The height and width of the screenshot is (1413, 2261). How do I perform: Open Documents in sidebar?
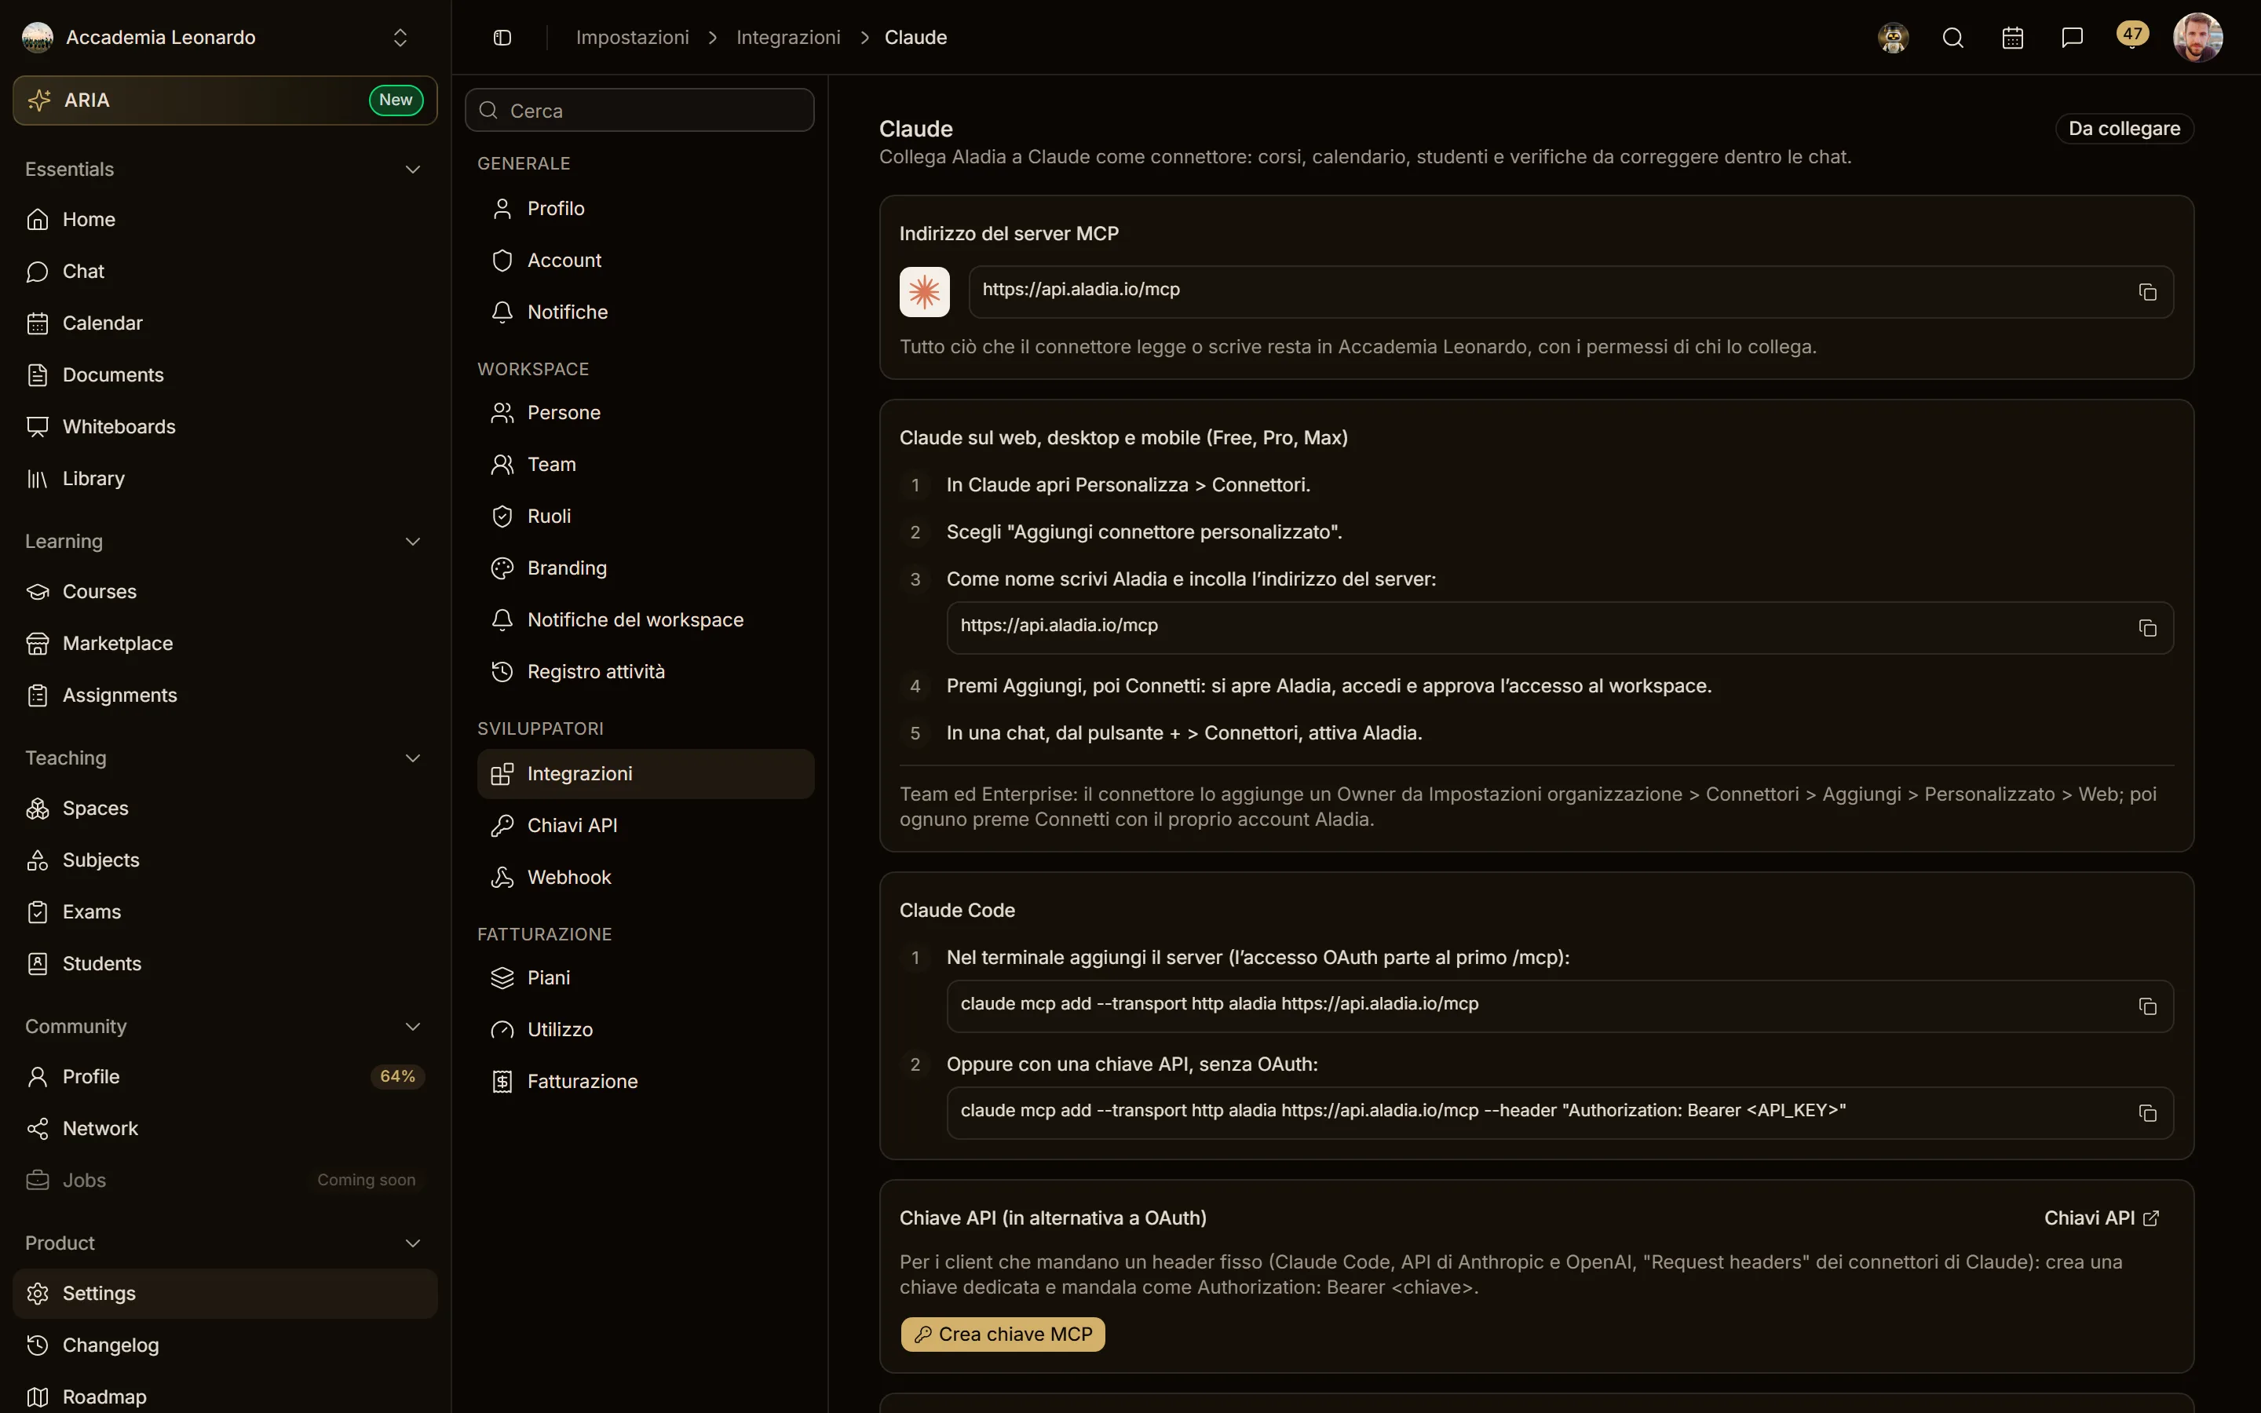click(x=225, y=374)
